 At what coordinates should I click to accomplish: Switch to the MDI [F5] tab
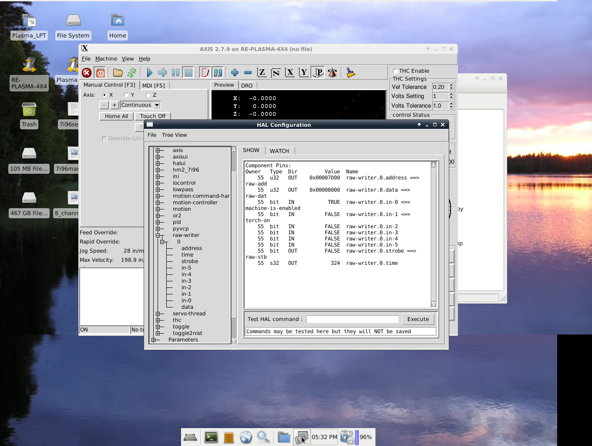pyautogui.click(x=154, y=85)
